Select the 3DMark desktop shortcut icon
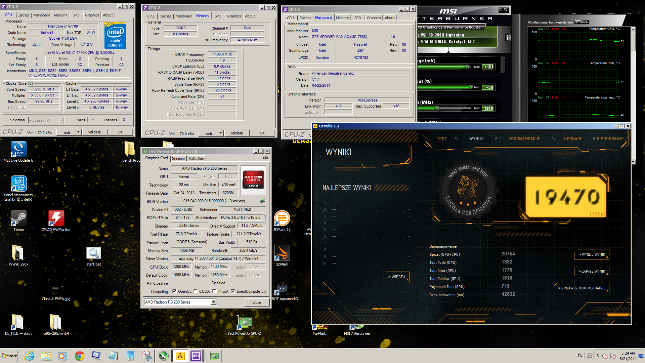Image resolution: width=645 pixels, height=363 pixels. coord(282,253)
